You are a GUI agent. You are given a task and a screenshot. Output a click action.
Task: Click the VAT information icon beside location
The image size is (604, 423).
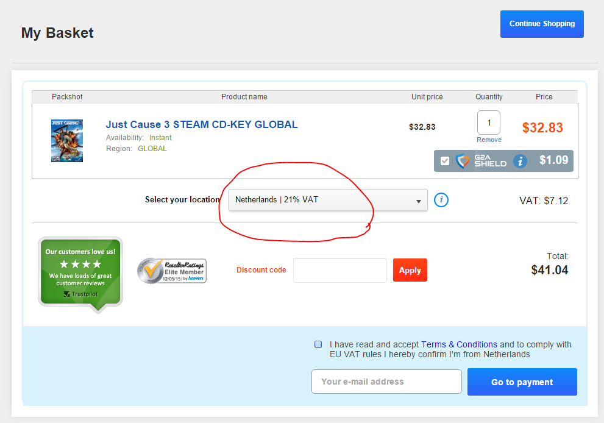441,200
